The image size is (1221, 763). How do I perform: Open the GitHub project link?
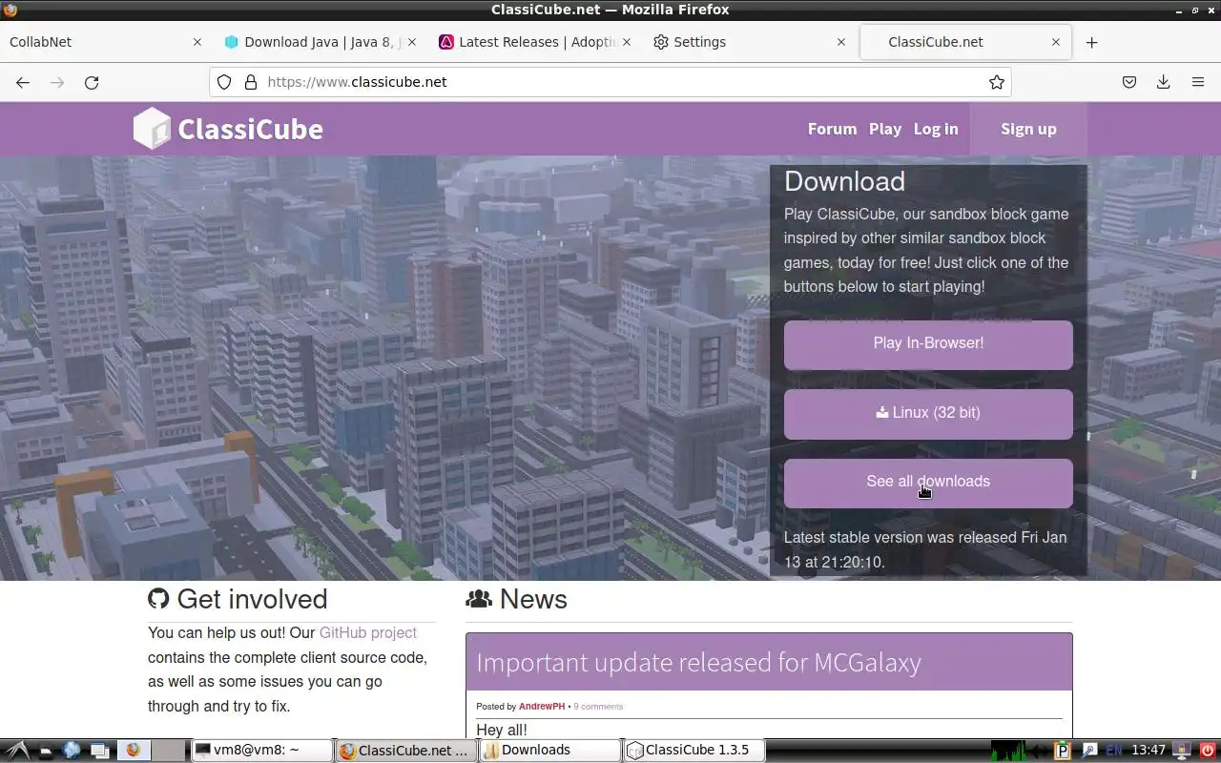pos(368,632)
